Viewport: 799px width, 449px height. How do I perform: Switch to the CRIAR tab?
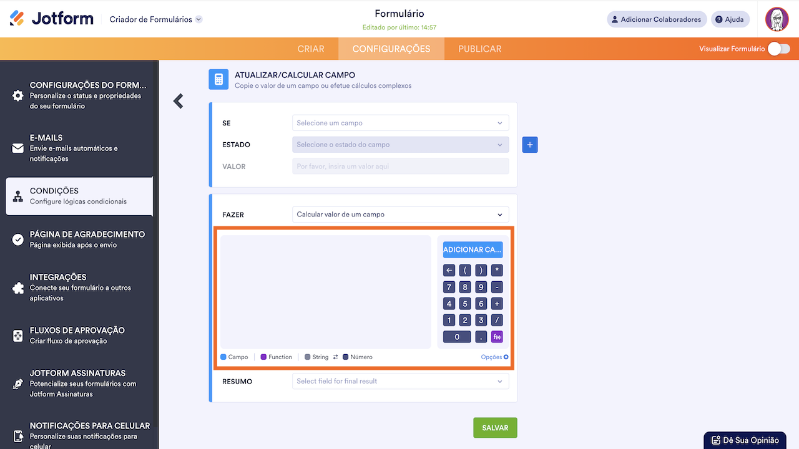point(311,49)
